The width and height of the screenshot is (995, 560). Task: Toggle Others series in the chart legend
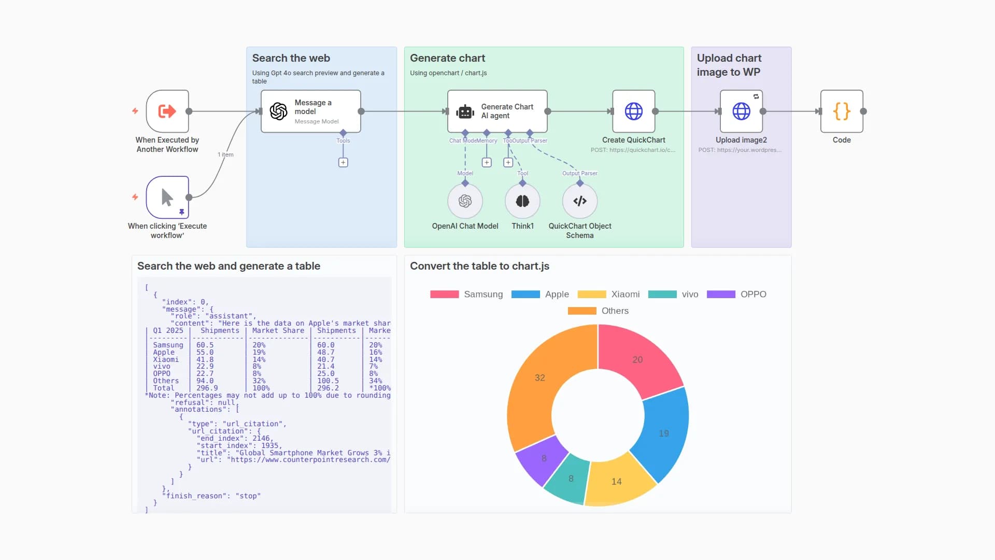(x=615, y=311)
